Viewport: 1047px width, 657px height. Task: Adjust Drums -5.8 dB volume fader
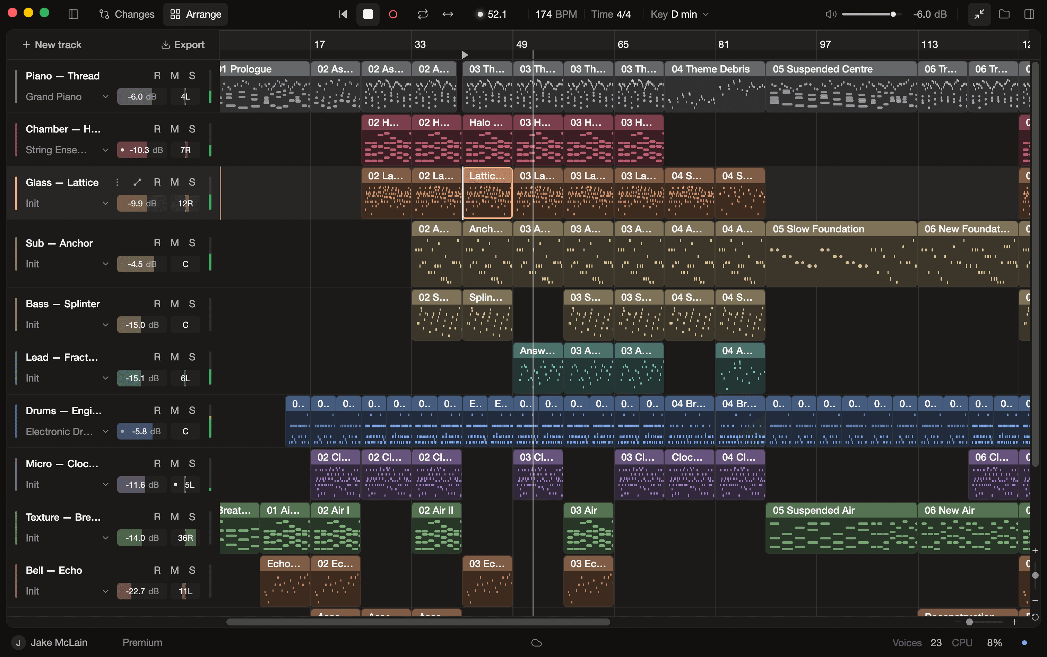pos(142,432)
